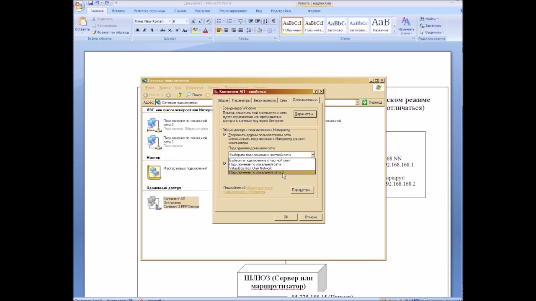Select Формат по образцу format painter

[111, 32]
